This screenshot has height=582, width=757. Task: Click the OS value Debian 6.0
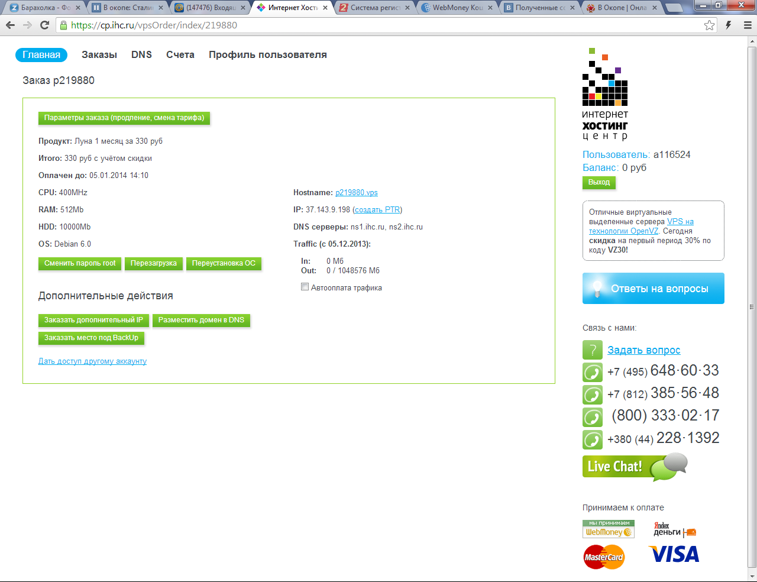coord(73,244)
